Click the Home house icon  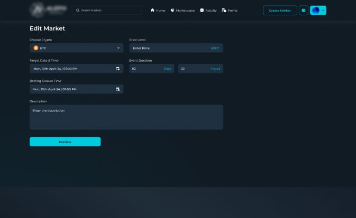coord(153,10)
